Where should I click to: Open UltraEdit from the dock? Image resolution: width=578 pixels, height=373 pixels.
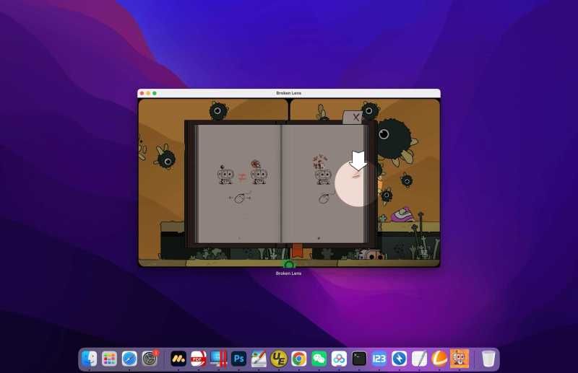coord(279,359)
